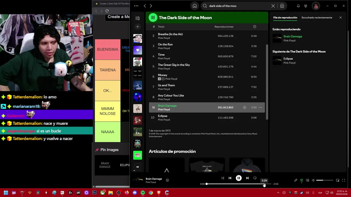Open the hoodie merch thumbnail
Viewport: 351px width, 197px height.
coord(247,165)
